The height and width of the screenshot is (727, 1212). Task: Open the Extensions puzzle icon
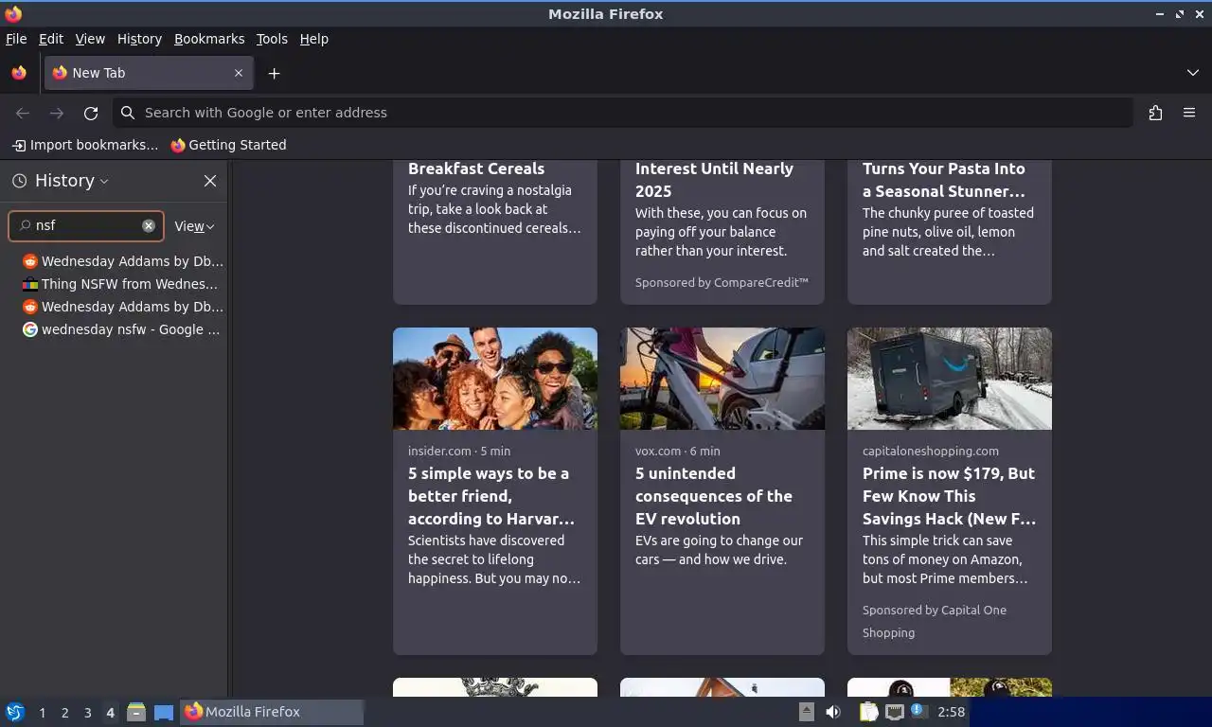click(x=1155, y=113)
